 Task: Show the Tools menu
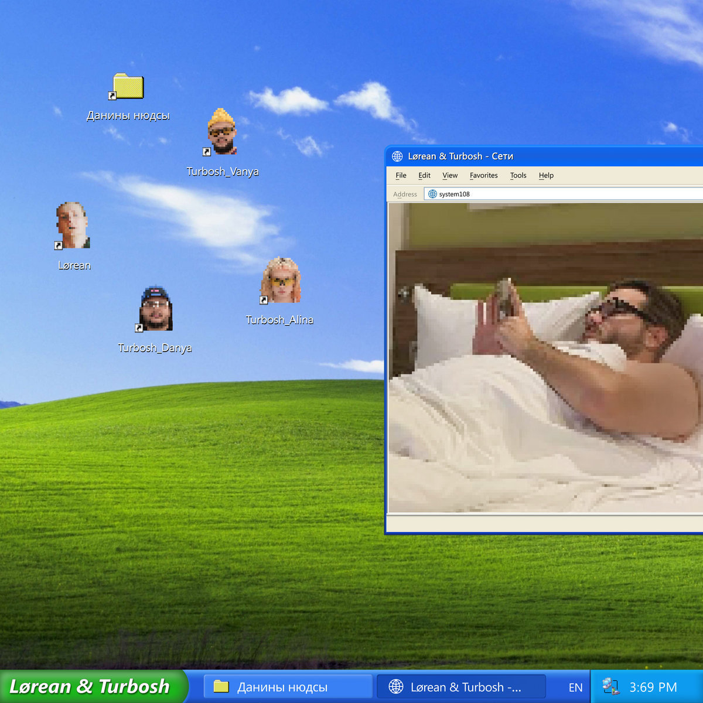coord(518,175)
